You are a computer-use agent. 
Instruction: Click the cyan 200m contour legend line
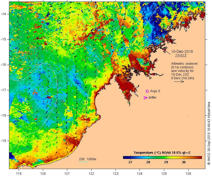84,162
